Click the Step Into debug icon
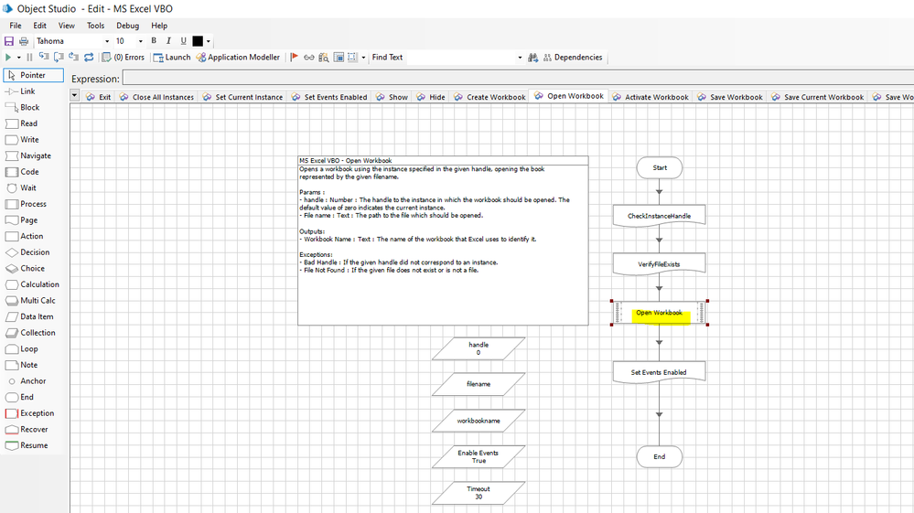 [x=44, y=57]
